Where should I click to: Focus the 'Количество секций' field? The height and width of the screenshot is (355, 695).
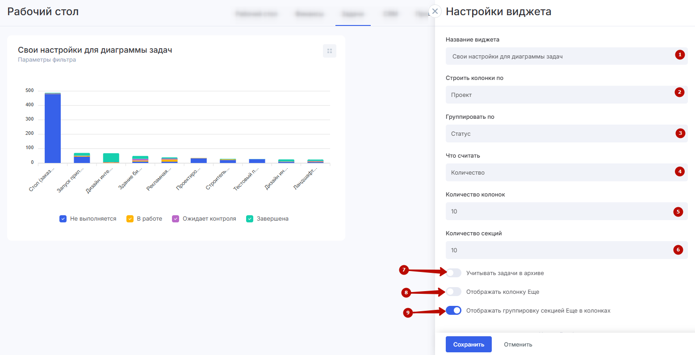tap(558, 250)
